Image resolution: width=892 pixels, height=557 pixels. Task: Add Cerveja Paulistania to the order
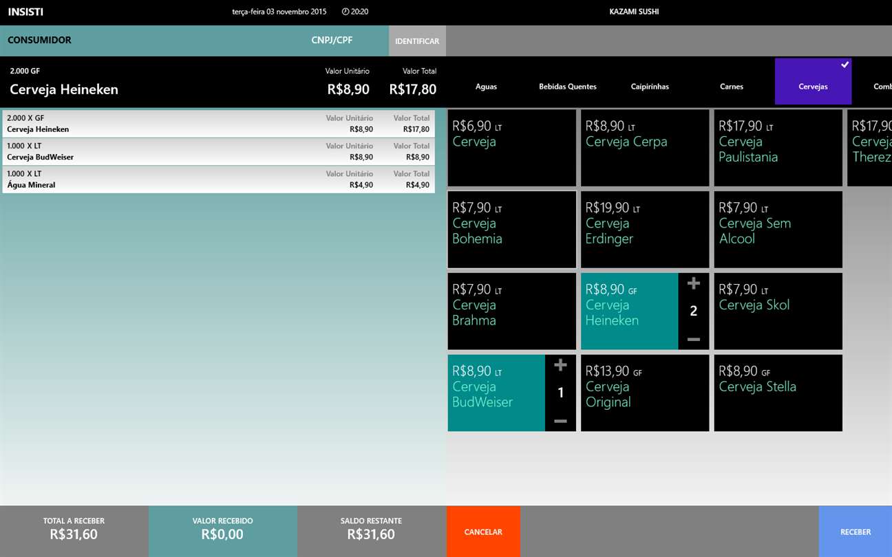(x=778, y=148)
